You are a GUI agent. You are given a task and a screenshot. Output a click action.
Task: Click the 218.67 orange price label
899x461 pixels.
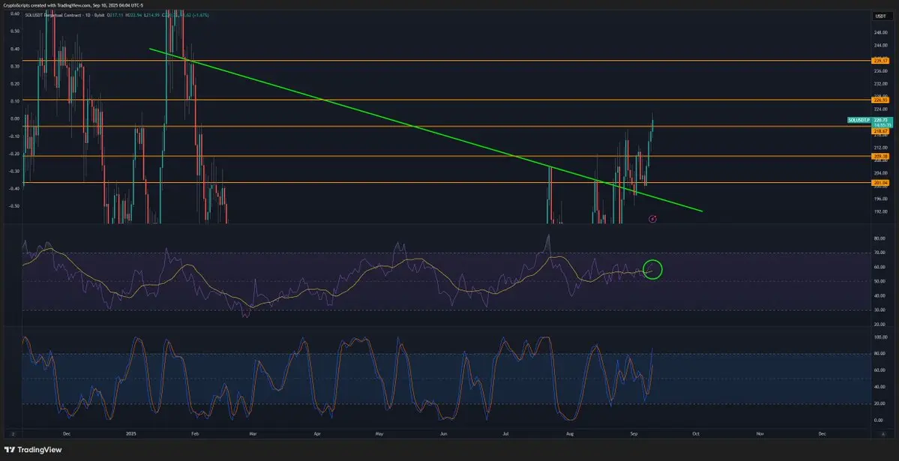pyautogui.click(x=880, y=130)
